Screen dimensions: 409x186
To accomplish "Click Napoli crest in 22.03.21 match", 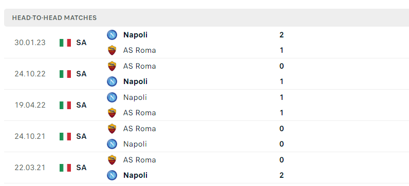I will 112,175.
